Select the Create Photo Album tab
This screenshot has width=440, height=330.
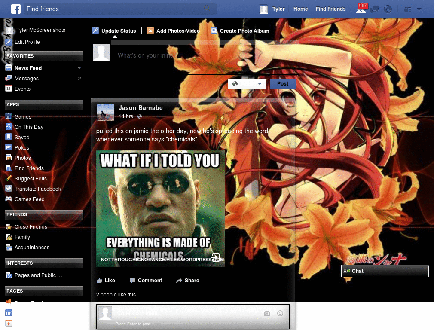tap(240, 31)
